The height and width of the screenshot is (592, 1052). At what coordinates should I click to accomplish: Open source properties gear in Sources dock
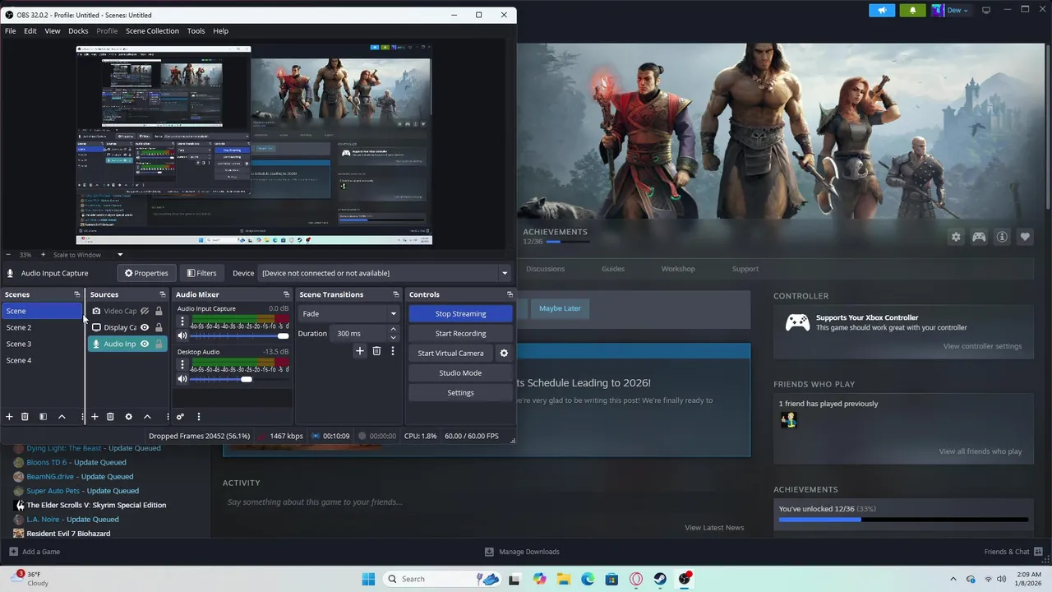click(128, 417)
